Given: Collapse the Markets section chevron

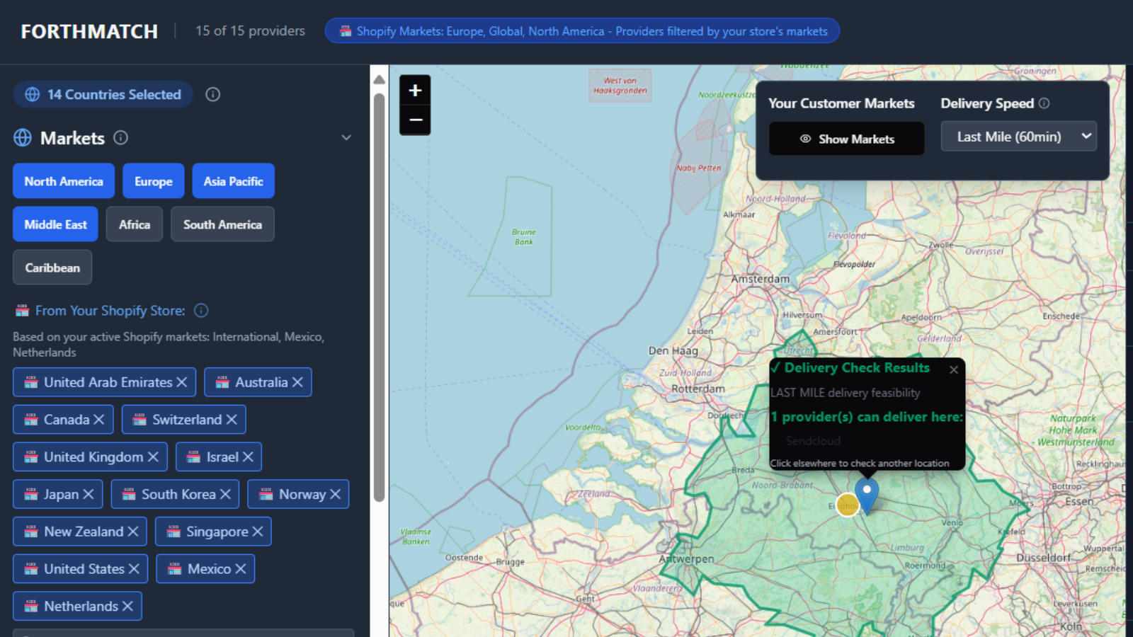Looking at the screenshot, I should click(346, 138).
